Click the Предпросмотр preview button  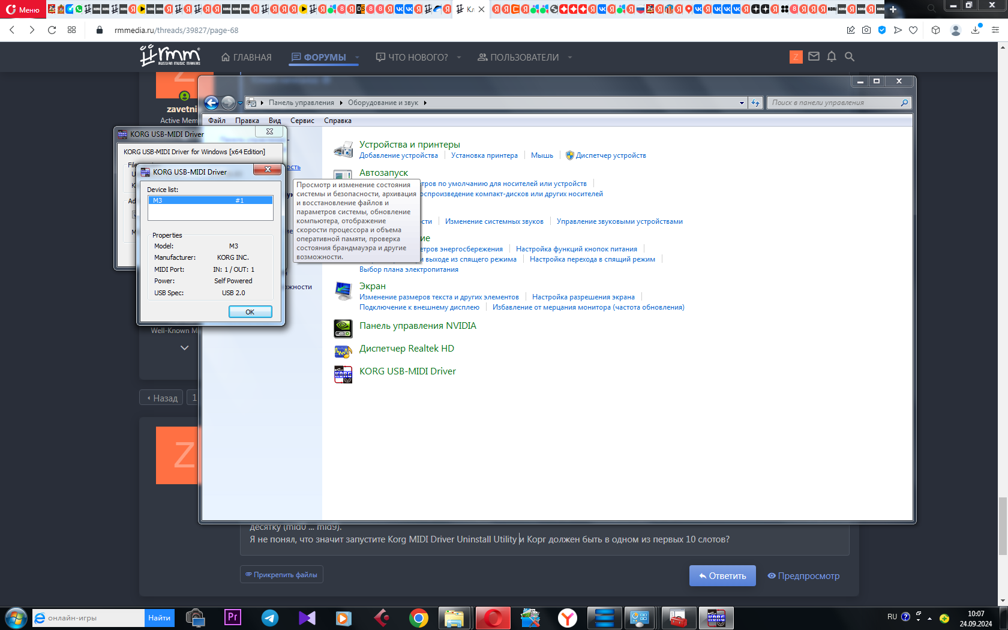pyautogui.click(x=803, y=576)
